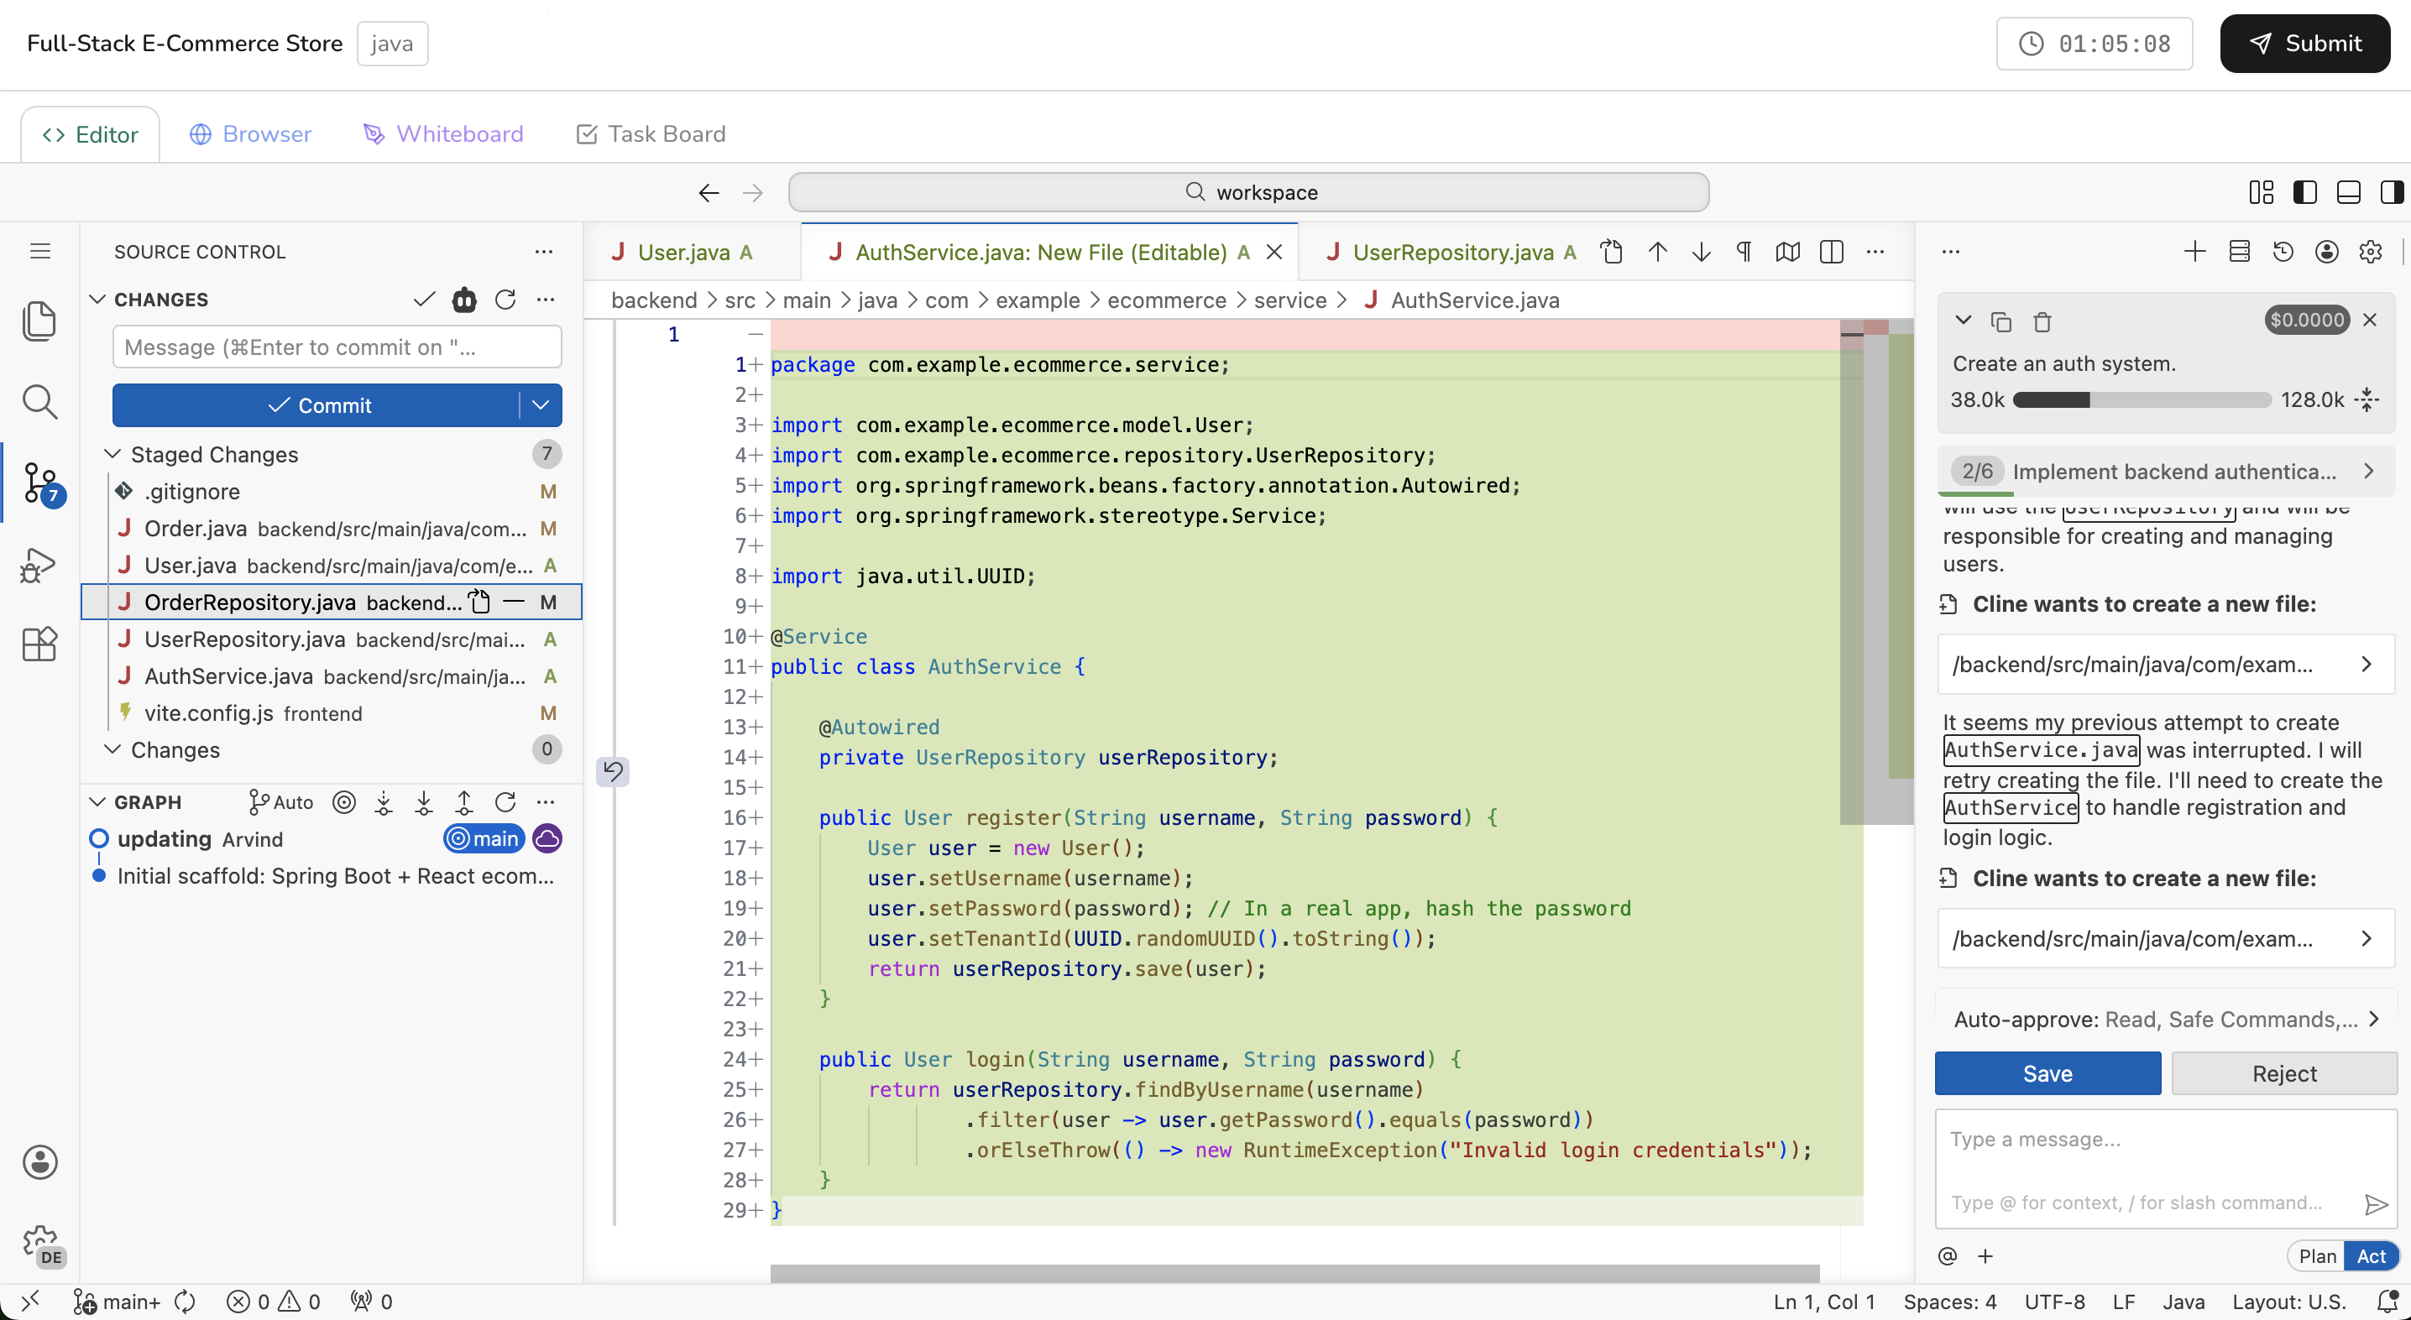Click the horizontal editor scrollbar
This screenshot has height=1320, width=2411.
pyautogui.click(x=1294, y=1273)
